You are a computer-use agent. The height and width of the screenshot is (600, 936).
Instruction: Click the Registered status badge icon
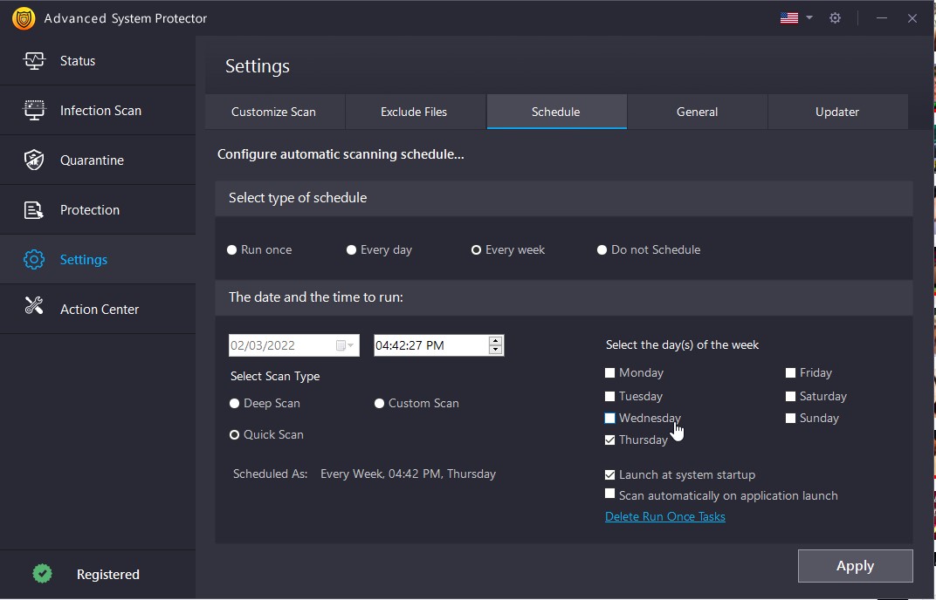[x=42, y=574]
